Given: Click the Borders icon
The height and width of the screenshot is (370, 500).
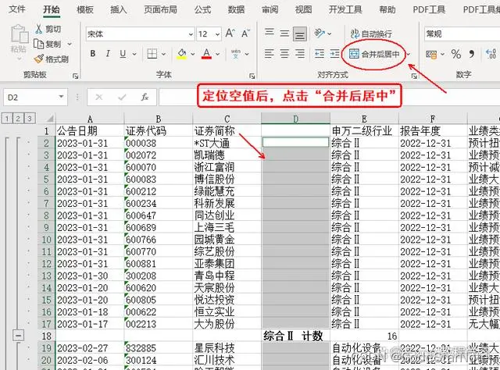Looking at the screenshot, I should pos(152,54).
